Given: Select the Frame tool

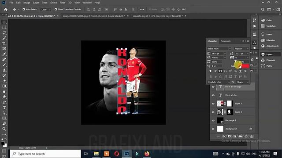Looking at the screenshot, I should (4, 49).
